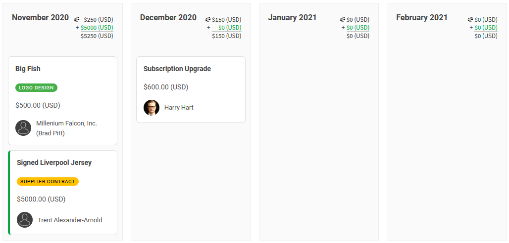Click the scales icon in December 2020 header
The width and height of the screenshot is (509, 243).
pyautogui.click(x=208, y=19)
